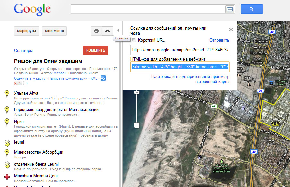Open the leumi place entry
The image size is (290, 187).
19,142
